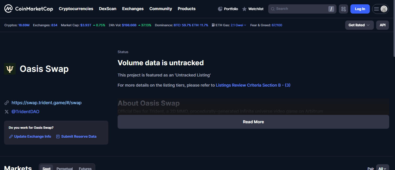Click the Log In button
The height and width of the screenshot is (170, 395).
[x=360, y=9]
